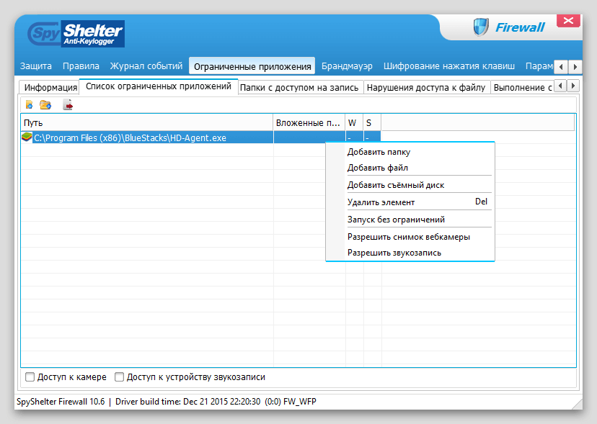This screenshot has width=597, height=424.
Task: Close the SpyShelter window
Action: pyautogui.click(x=568, y=21)
